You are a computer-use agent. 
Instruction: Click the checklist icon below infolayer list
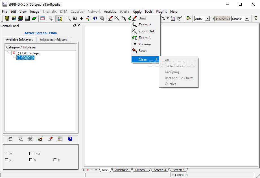[x=10, y=139]
